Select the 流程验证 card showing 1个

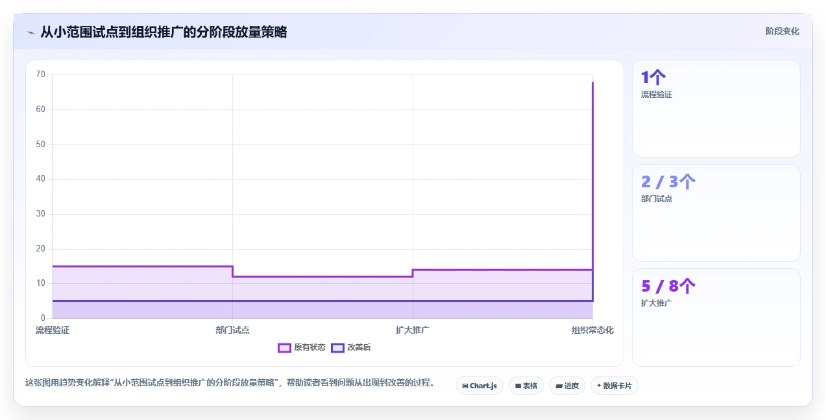coord(716,108)
